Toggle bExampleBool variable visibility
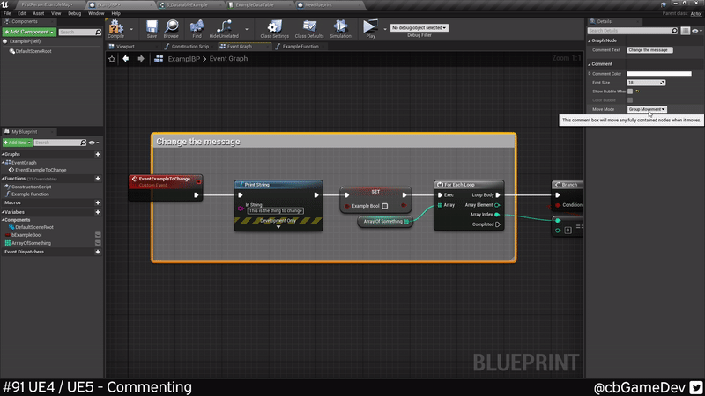 pyautogui.click(x=98, y=235)
